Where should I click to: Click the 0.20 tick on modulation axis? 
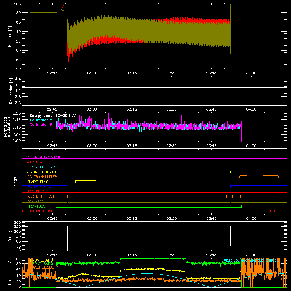point(17,113)
